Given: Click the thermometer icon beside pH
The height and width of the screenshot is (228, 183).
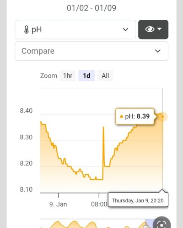Looking at the screenshot, I should tap(27, 29).
